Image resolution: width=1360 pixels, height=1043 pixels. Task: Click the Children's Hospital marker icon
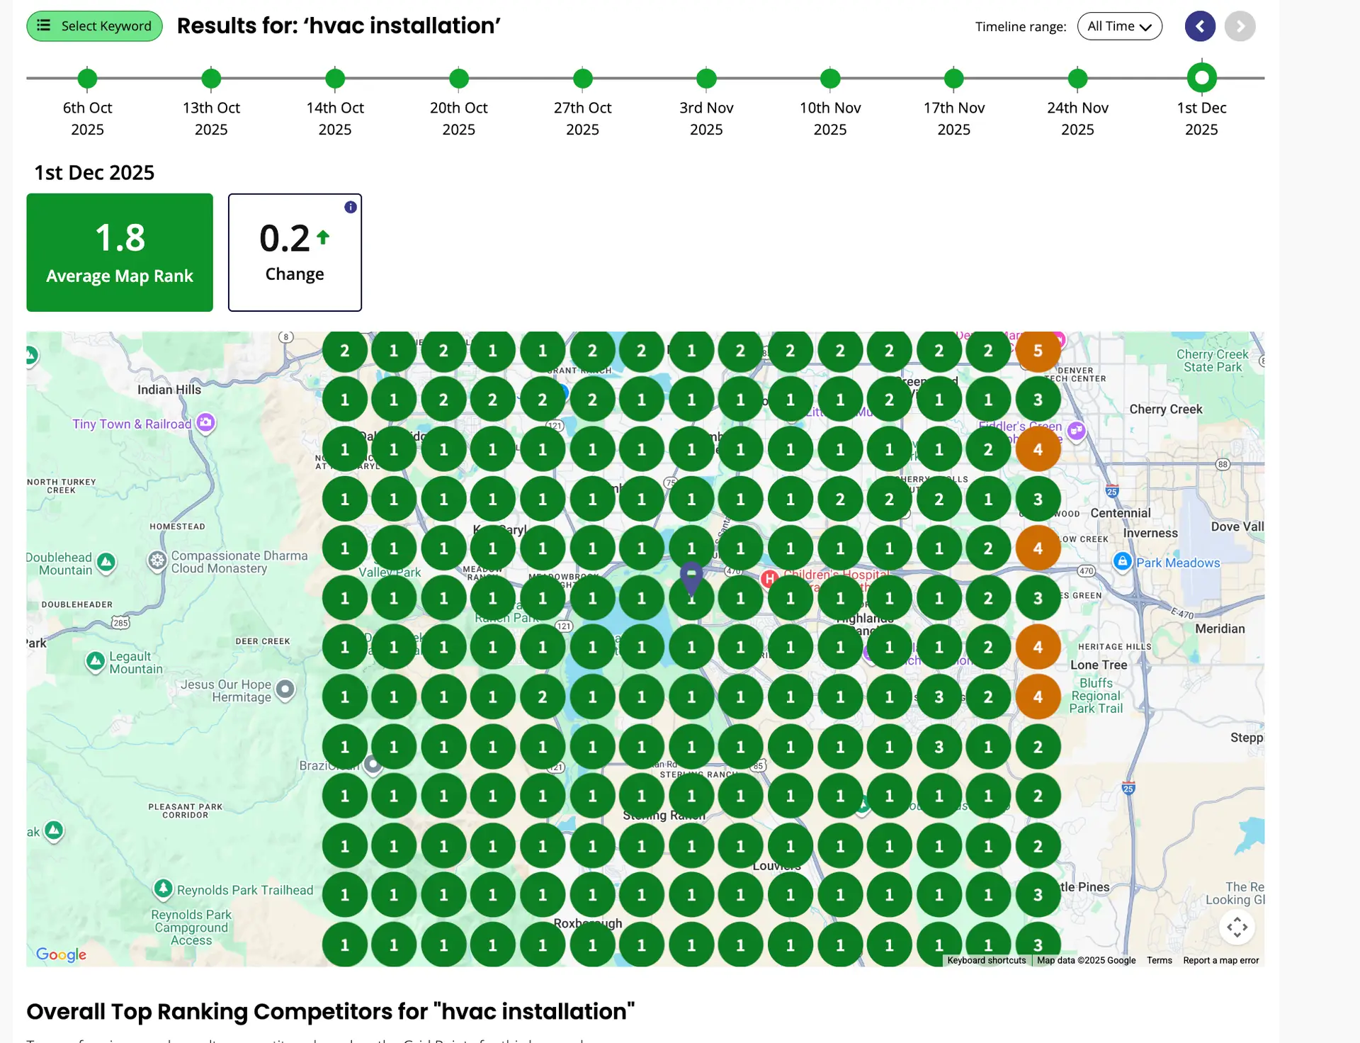click(769, 579)
